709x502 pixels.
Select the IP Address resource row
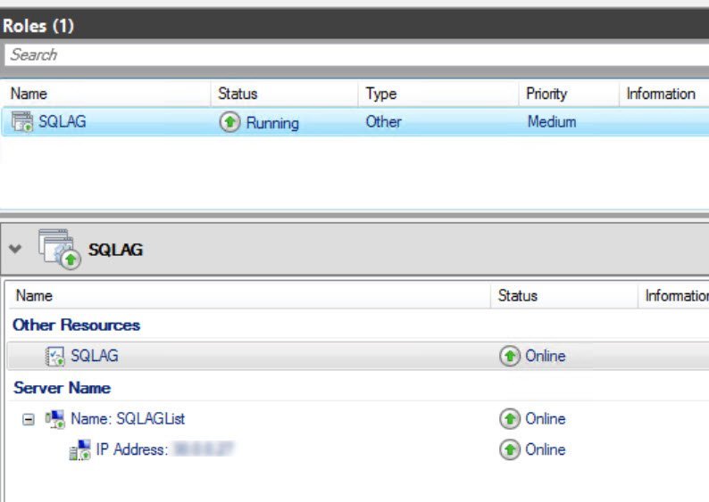[x=358, y=450]
